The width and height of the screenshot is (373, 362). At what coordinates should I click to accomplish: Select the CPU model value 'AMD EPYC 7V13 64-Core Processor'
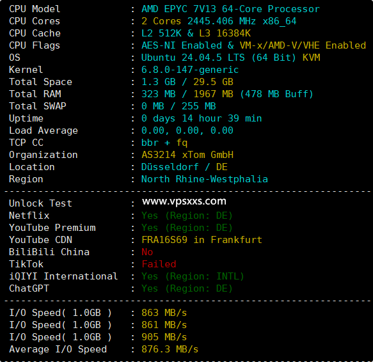[x=230, y=9]
